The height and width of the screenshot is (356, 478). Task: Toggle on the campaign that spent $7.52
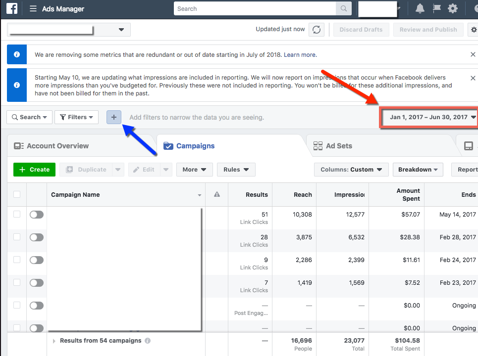[x=37, y=283]
